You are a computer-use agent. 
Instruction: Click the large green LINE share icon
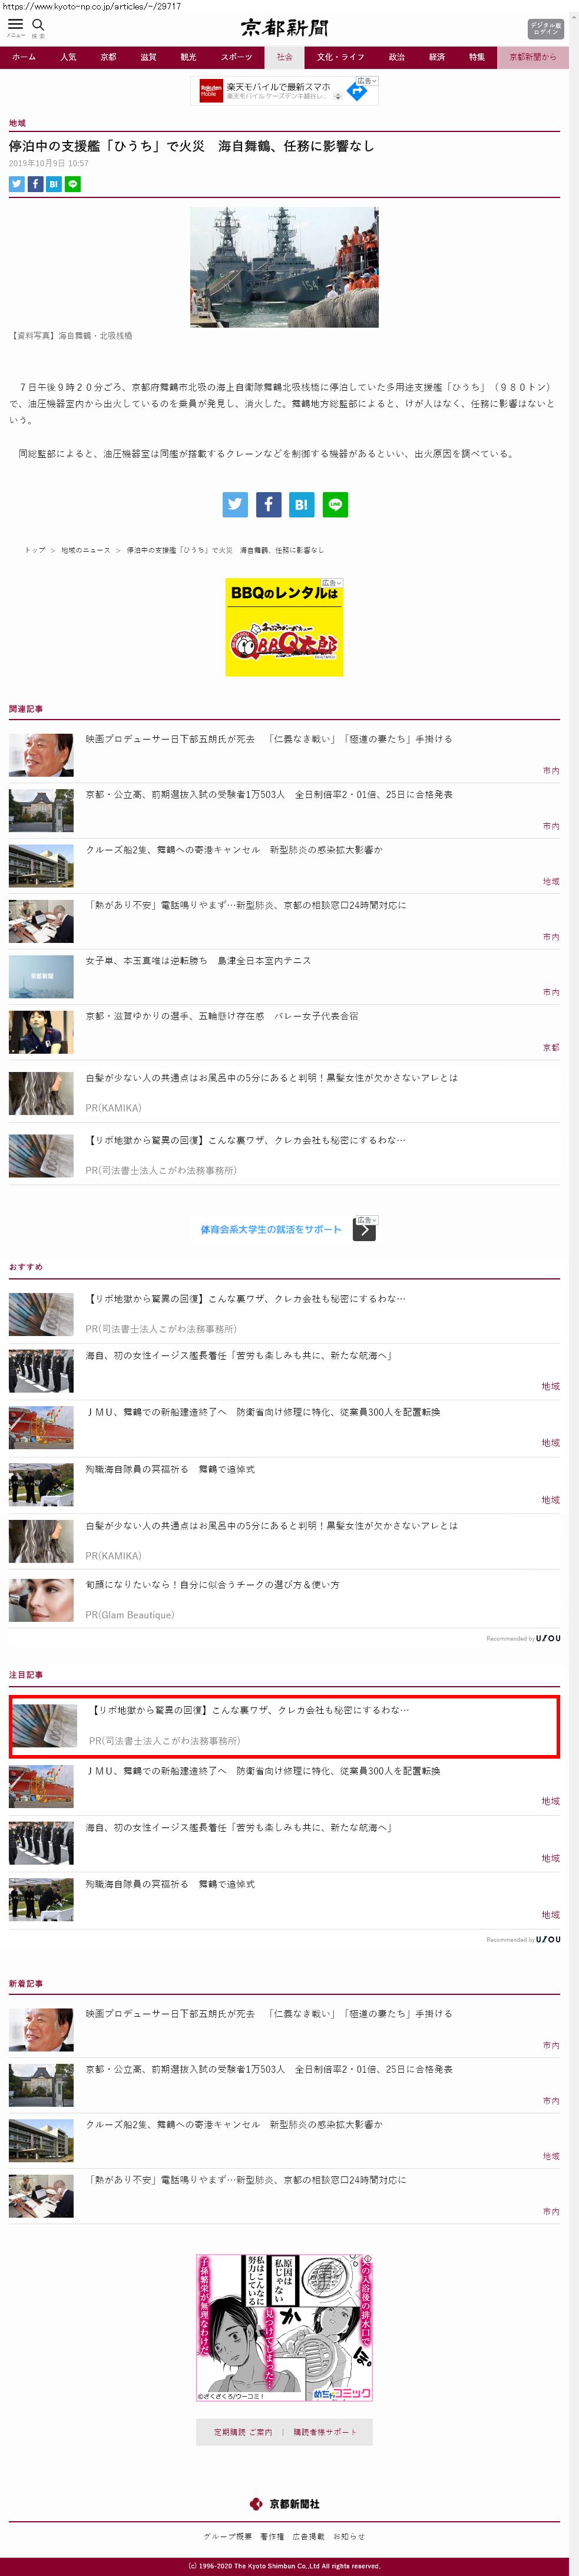coord(335,505)
